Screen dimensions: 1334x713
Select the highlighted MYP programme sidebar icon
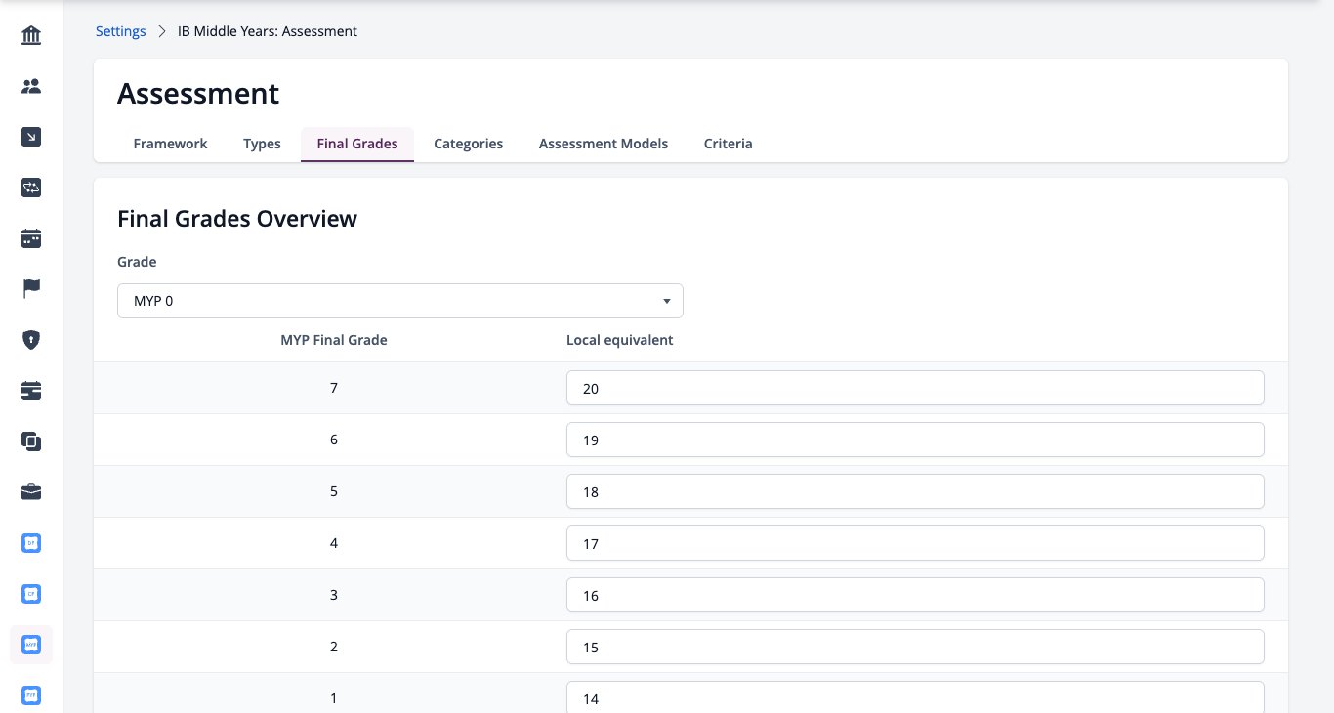(x=31, y=645)
